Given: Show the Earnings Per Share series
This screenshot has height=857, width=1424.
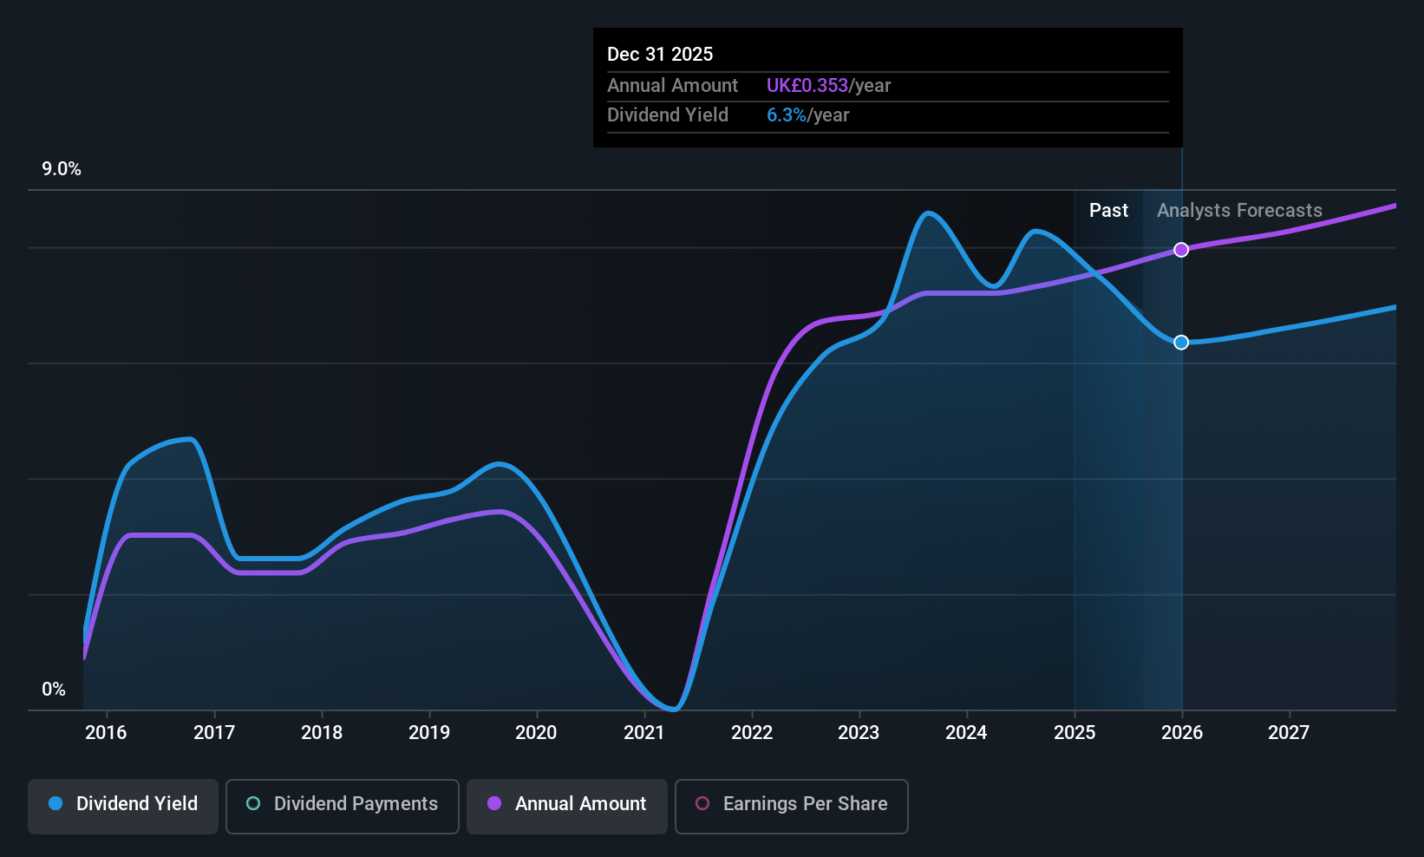Looking at the screenshot, I should coord(791,806).
